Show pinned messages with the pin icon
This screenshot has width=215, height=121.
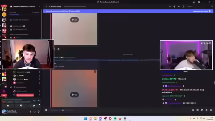click(x=179, y=6)
